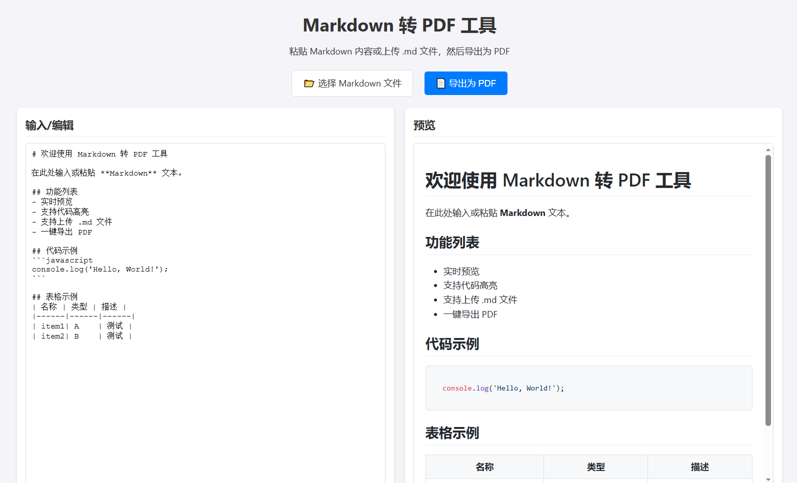797x483 pixels.
Task: Click the 类型 table column header
Action: coord(595,467)
